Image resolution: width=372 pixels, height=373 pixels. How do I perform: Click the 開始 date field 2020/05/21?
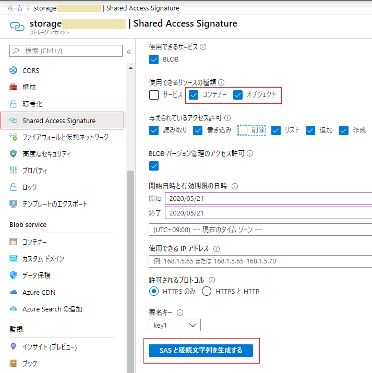(269, 198)
